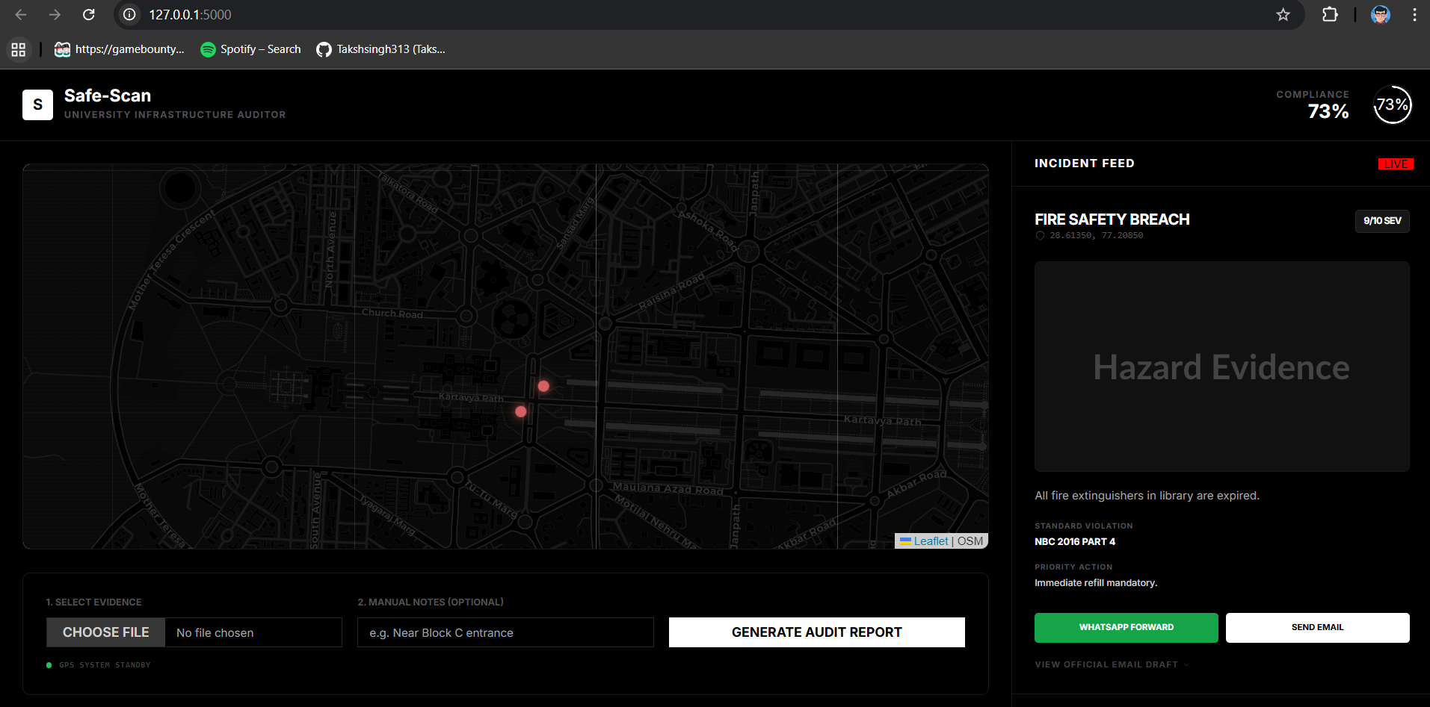Image resolution: width=1430 pixels, height=707 pixels.
Task: Select the upper red incident marker on map
Action: pos(543,386)
